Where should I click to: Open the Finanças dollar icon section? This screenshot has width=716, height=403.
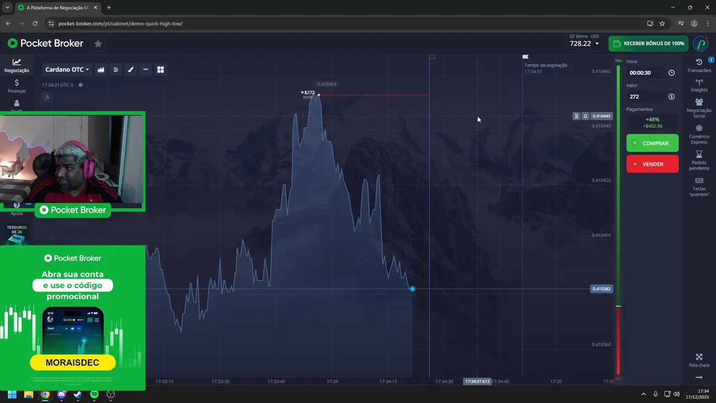[x=17, y=86]
